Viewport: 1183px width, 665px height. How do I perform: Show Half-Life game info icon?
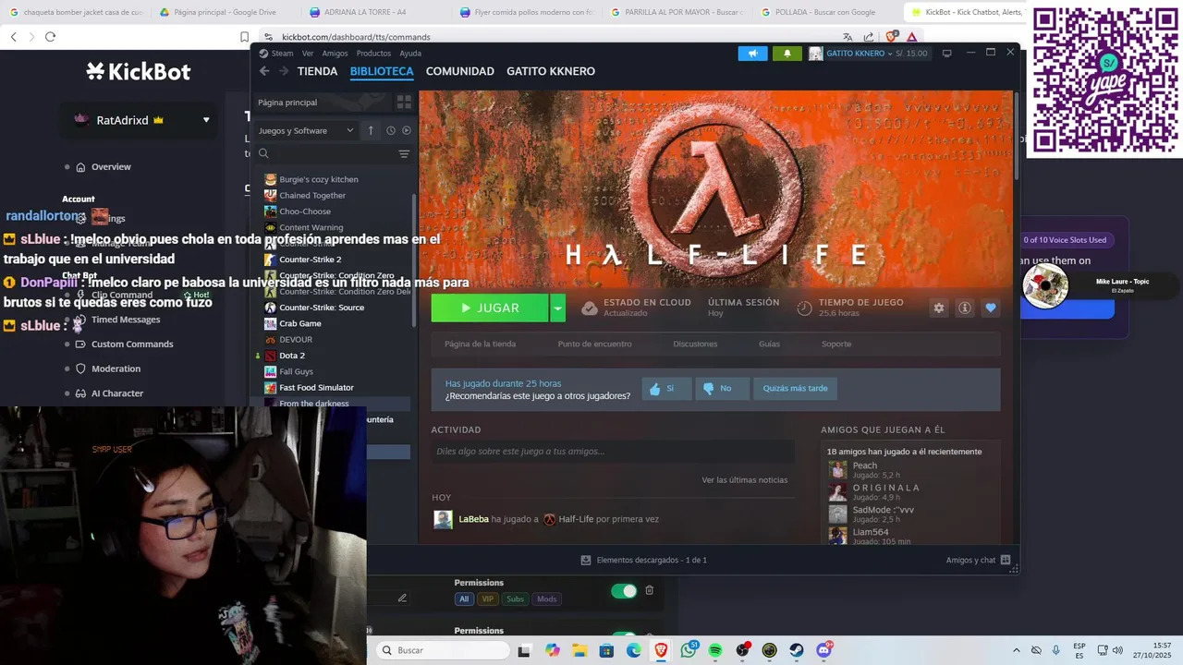(x=965, y=308)
